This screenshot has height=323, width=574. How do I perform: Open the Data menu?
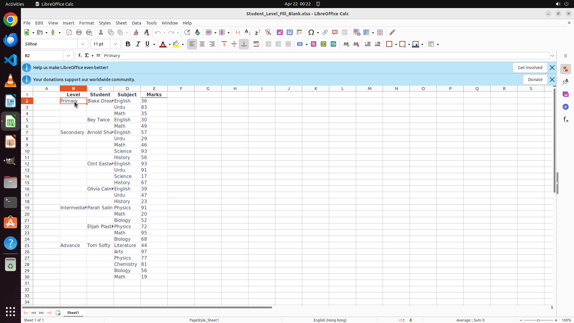(136, 23)
